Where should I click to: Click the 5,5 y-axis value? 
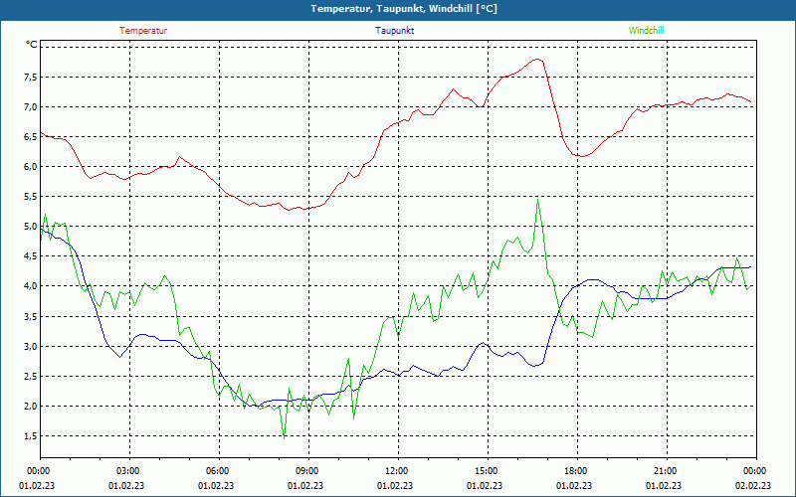(x=31, y=197)
